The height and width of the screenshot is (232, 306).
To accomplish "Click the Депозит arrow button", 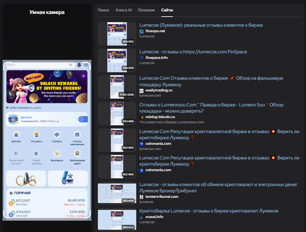I will coord(83,119).
